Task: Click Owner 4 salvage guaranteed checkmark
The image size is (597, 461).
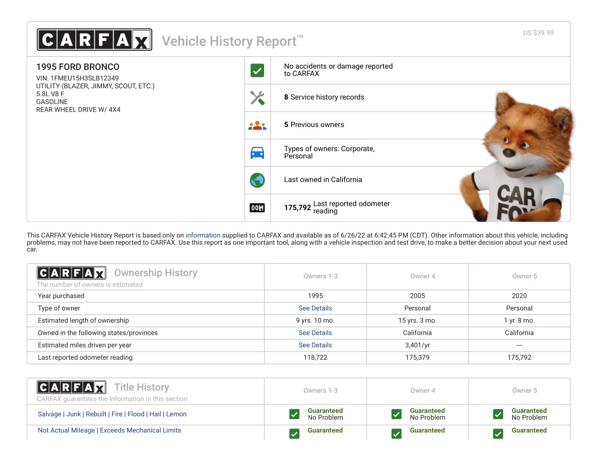Action: click(x=396, y=414)
